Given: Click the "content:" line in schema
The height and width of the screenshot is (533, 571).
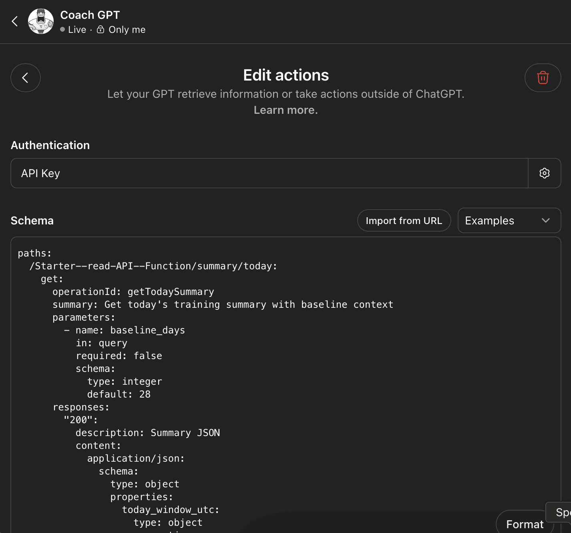Looking at the screenshot, I should pos(99,446).
